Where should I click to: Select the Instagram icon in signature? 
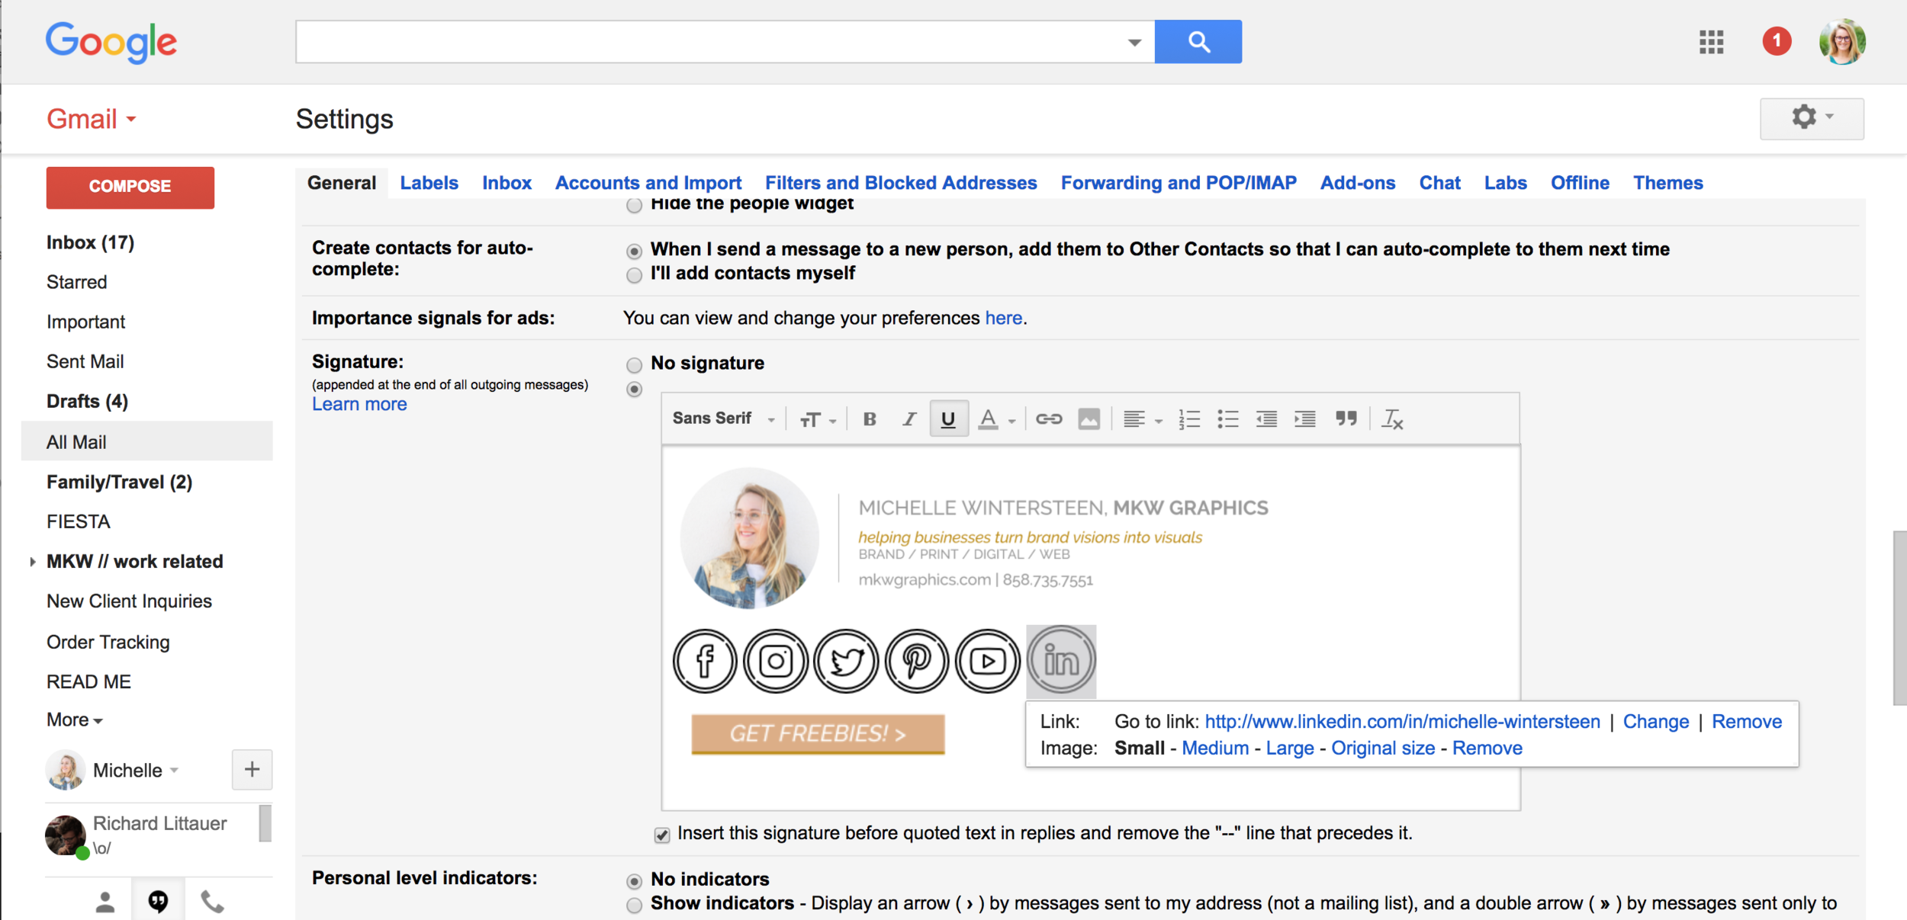coord(776,661)
